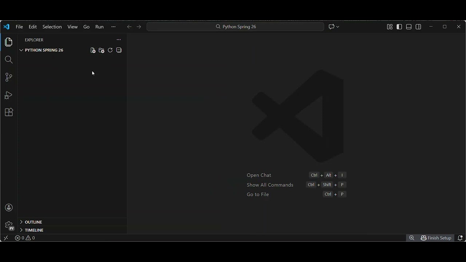The width and height of the screenshot is (466, 262).
Task: Refresh the Explorer file tree
Action: click(x=110, y=50)
